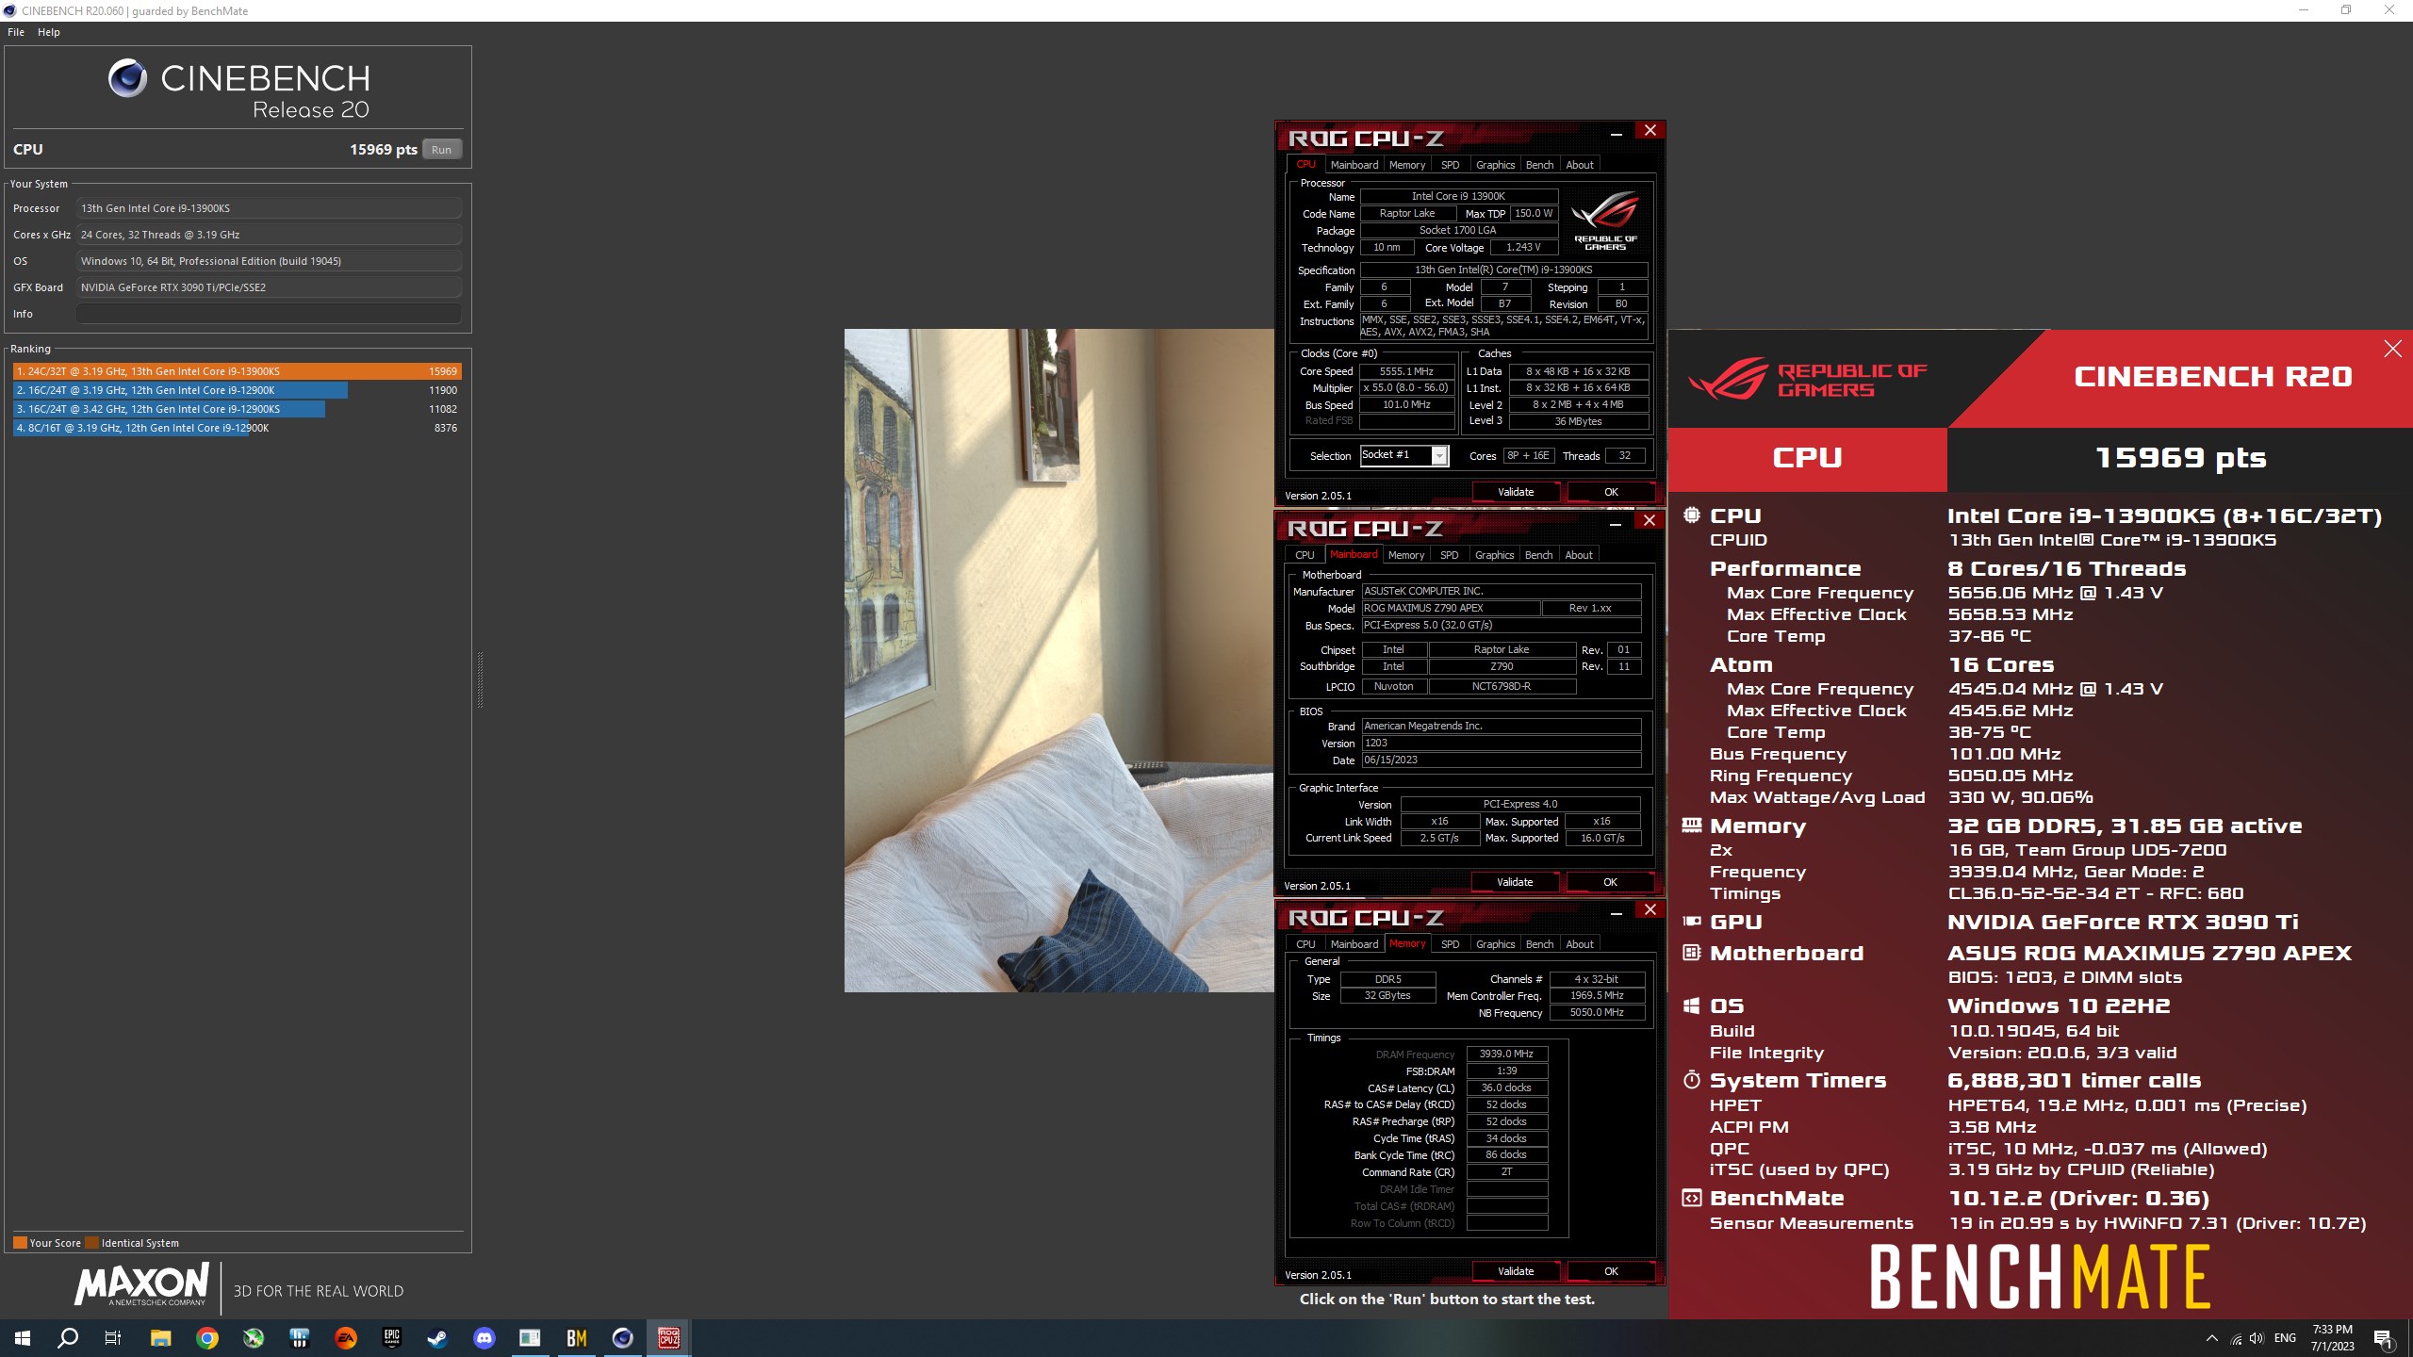Open Graphics tab in top CPU-Z window
This screenshot has height=1357, width=2413.
(x=1495, y=165)
